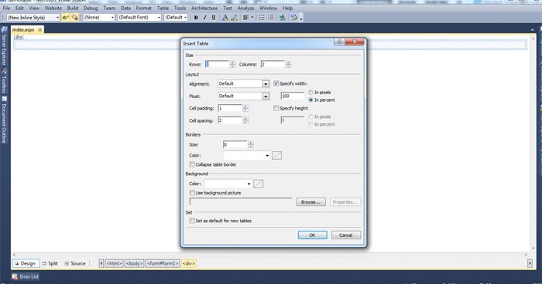Uncheck Specify width checkbox
The image size is (542, 284).
coord(276,83)
